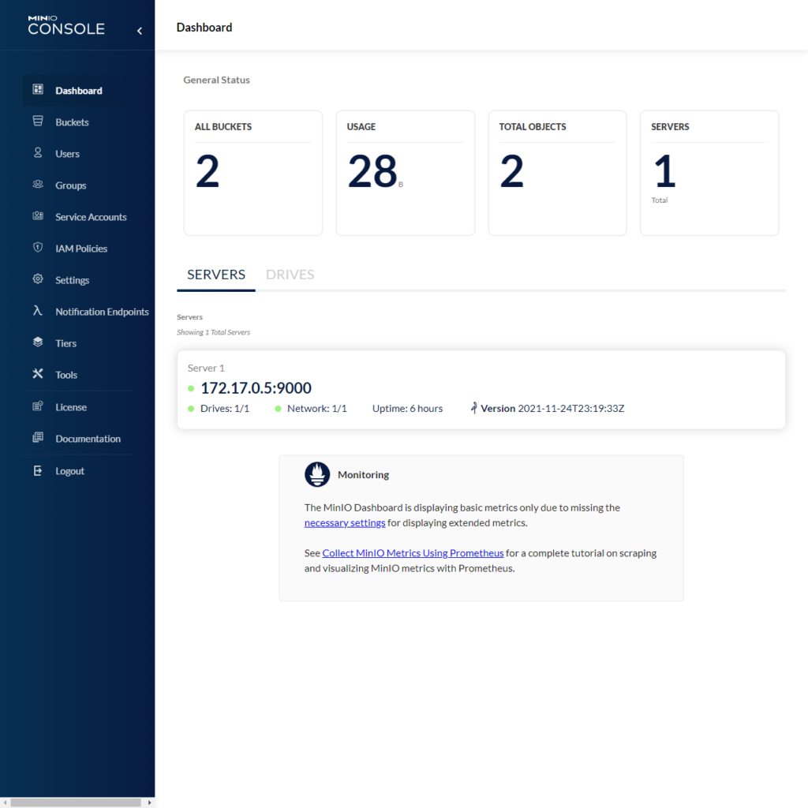Select the Groups icon in sidebar
The image size is (808, 808).
pyautogui.click(x=38, y=185)
